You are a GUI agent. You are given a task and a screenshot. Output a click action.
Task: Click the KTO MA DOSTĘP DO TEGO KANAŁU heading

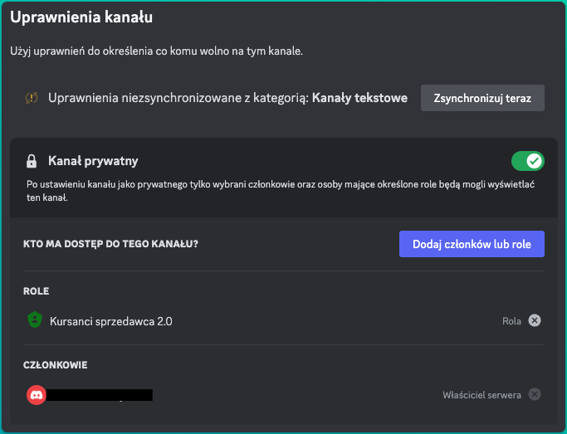click(x=111, y=244)
